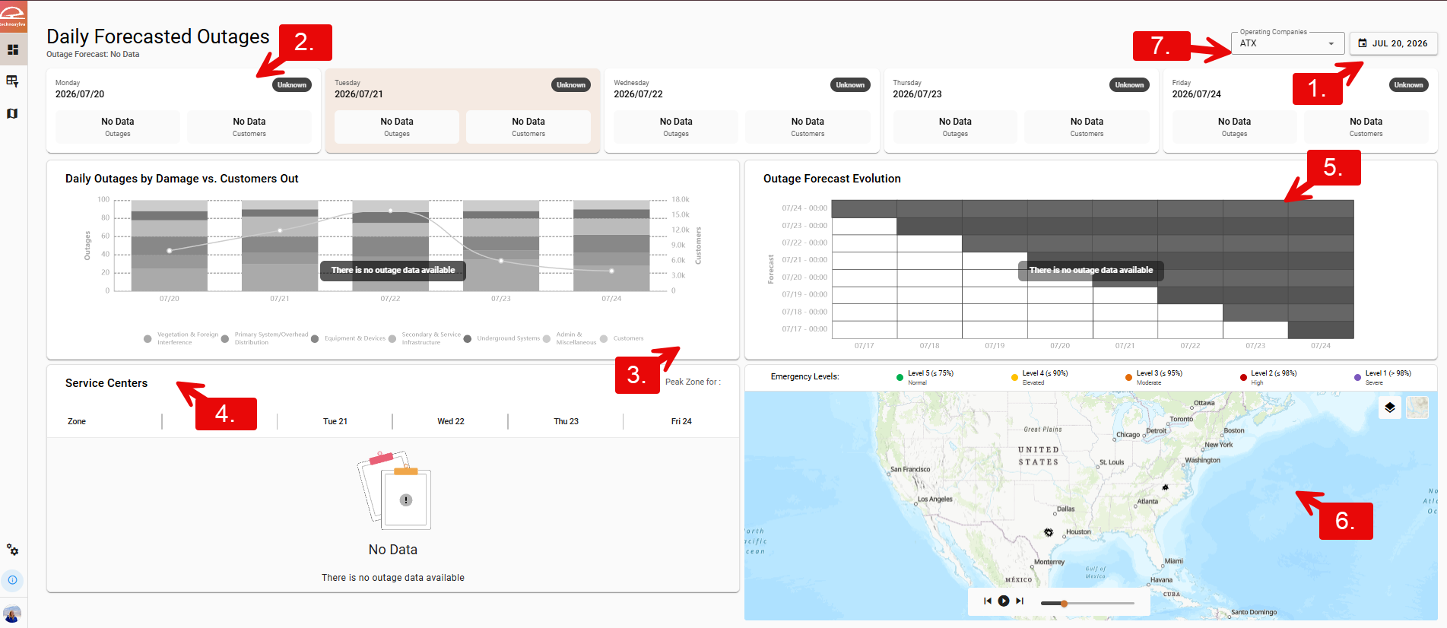This screenshot has width=1447, height=628.
Task: Skip to next map timeline step
Action: point(1020,601)
